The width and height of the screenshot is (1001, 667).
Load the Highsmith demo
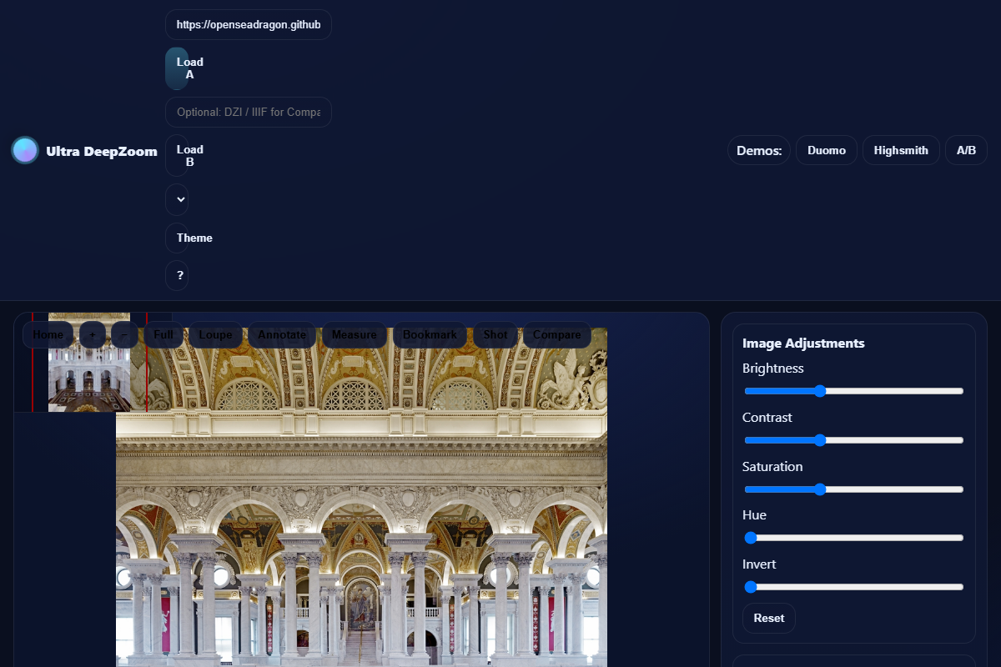901,150
